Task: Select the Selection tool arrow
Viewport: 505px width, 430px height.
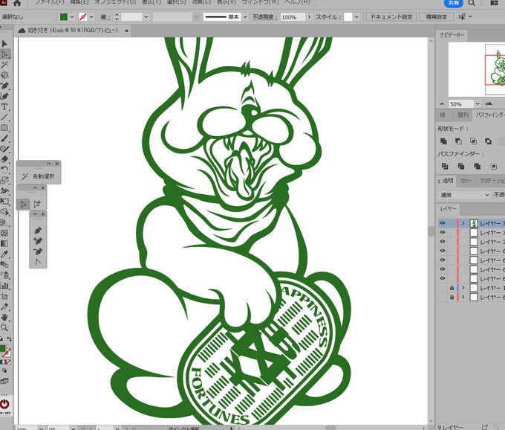Action: click(4, 44)
